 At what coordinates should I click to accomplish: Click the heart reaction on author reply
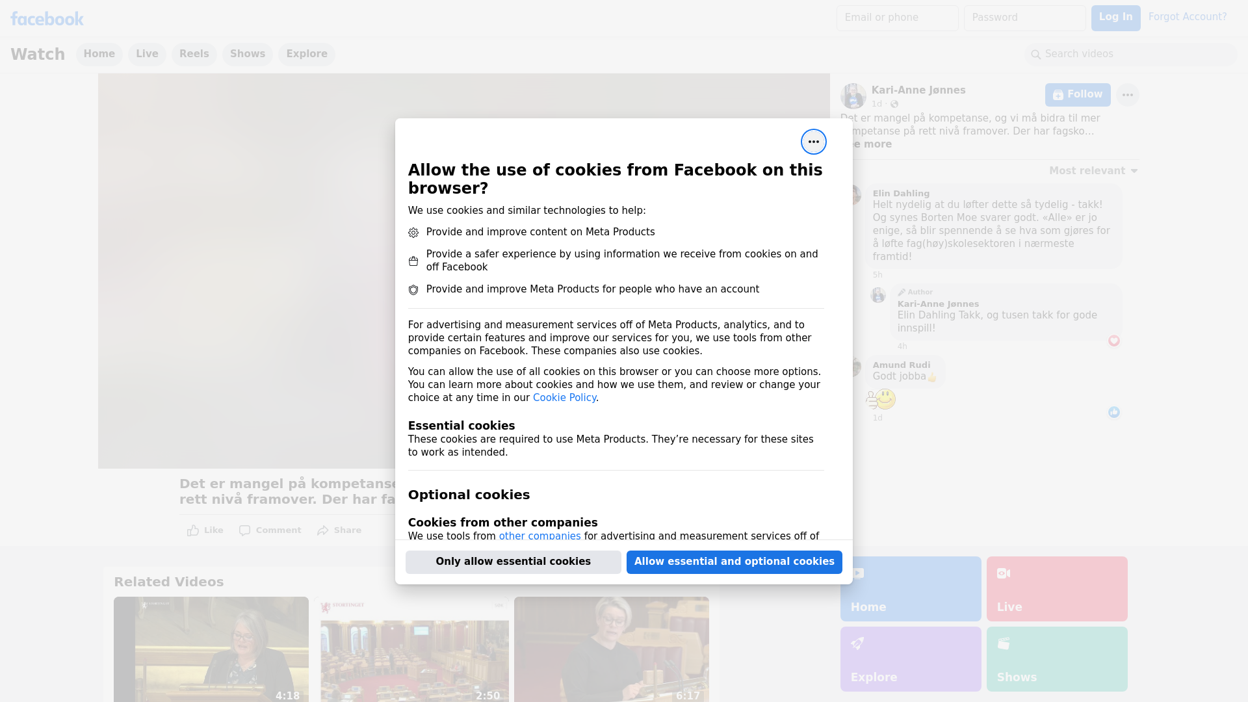tap(1113, 341)
